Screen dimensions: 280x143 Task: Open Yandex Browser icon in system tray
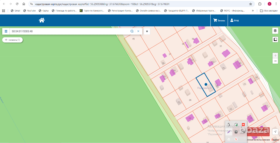pyautogui.click(x=236, y=139)
